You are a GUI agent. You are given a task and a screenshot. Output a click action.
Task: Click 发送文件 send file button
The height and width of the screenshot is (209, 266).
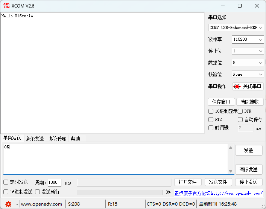[x=218, y=182]
